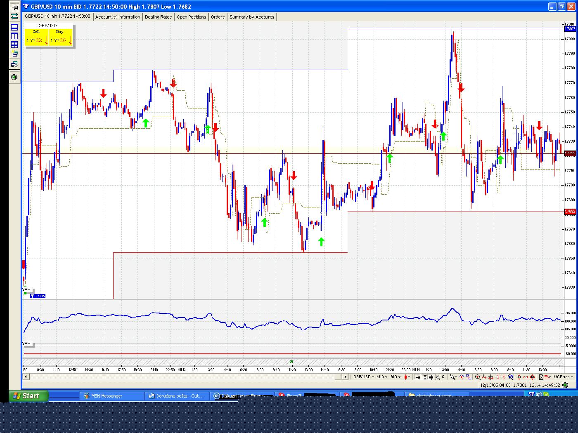Click the pin icon in left sidebar

click(x=14, y=7)
